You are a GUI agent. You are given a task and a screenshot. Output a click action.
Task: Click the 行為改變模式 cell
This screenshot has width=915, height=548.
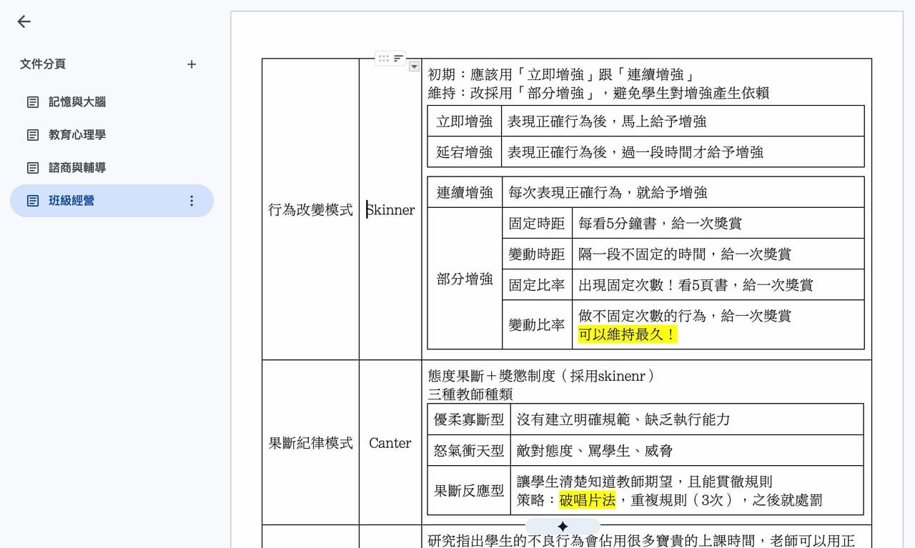(310, 210)
